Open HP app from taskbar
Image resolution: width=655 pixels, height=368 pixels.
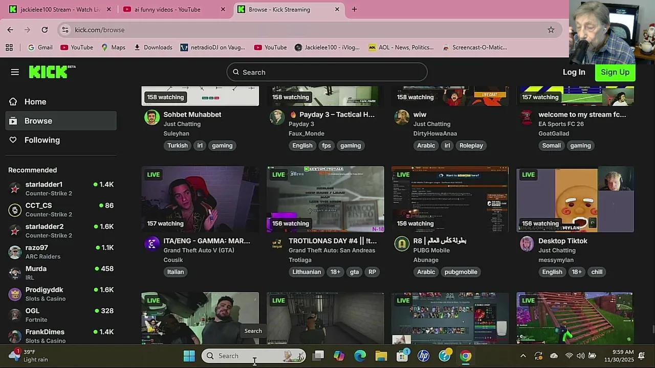pos(423,356)
